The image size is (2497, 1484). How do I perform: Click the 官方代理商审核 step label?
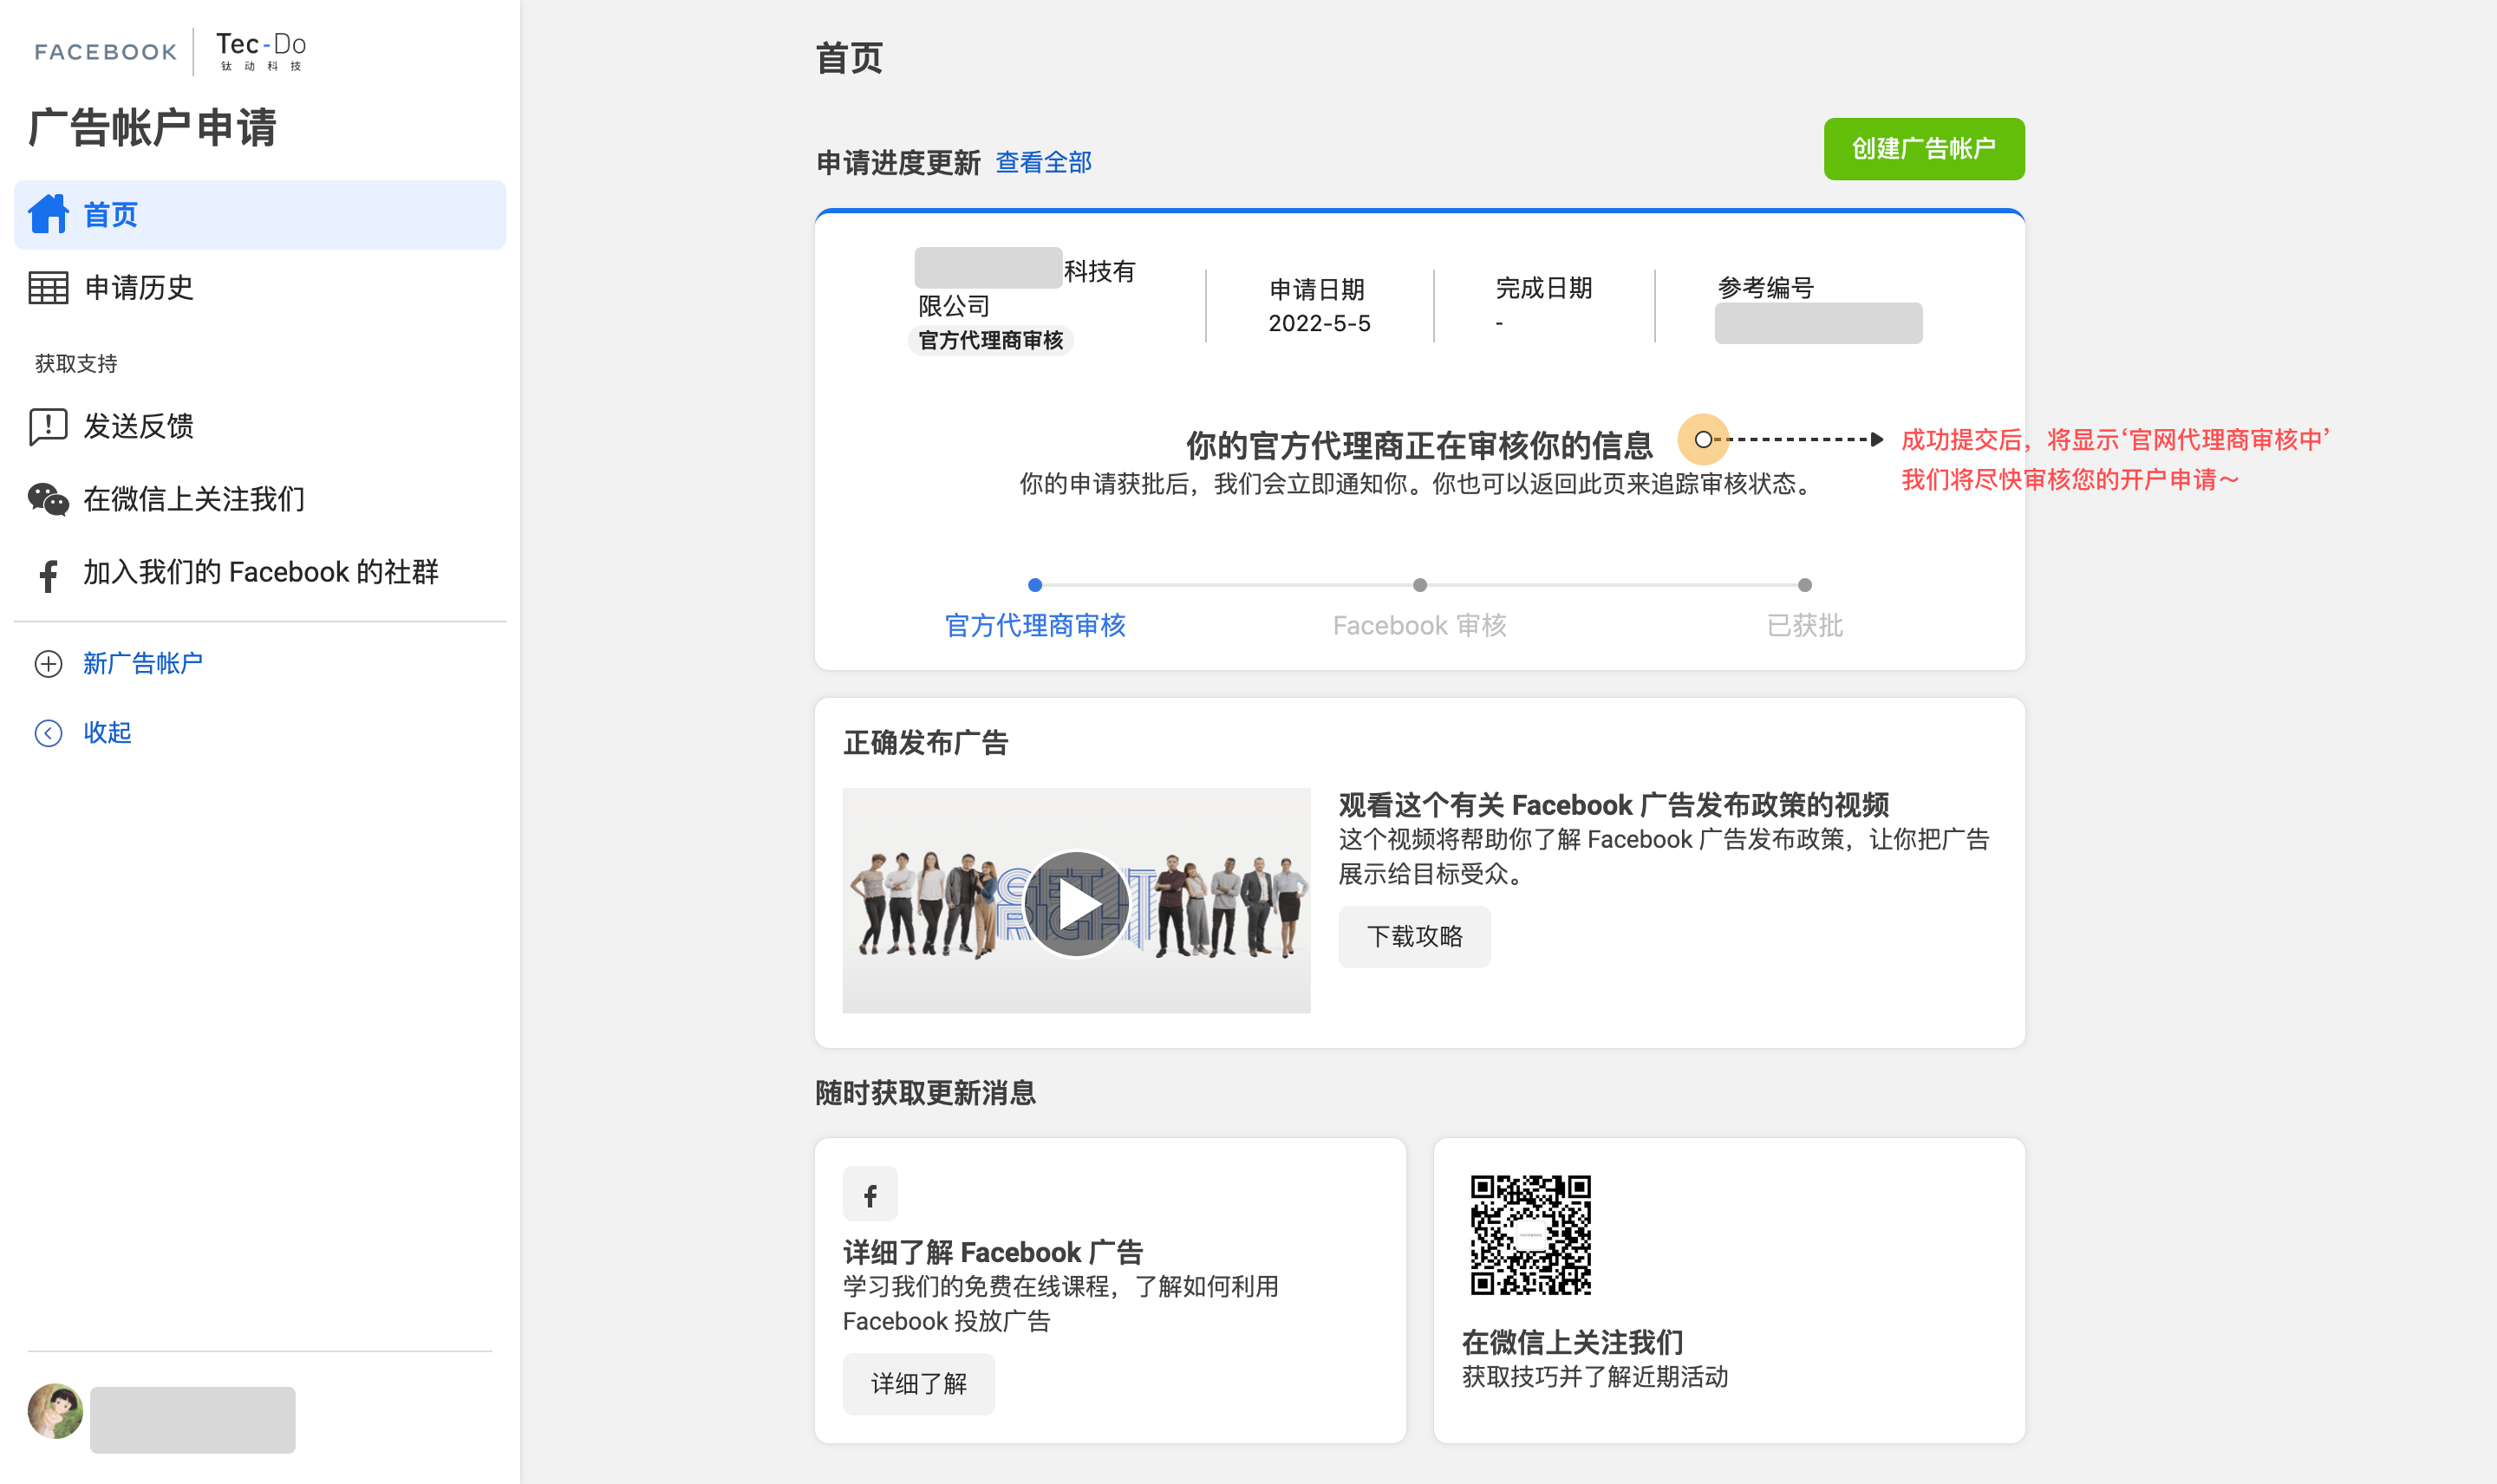[1035, 625]
